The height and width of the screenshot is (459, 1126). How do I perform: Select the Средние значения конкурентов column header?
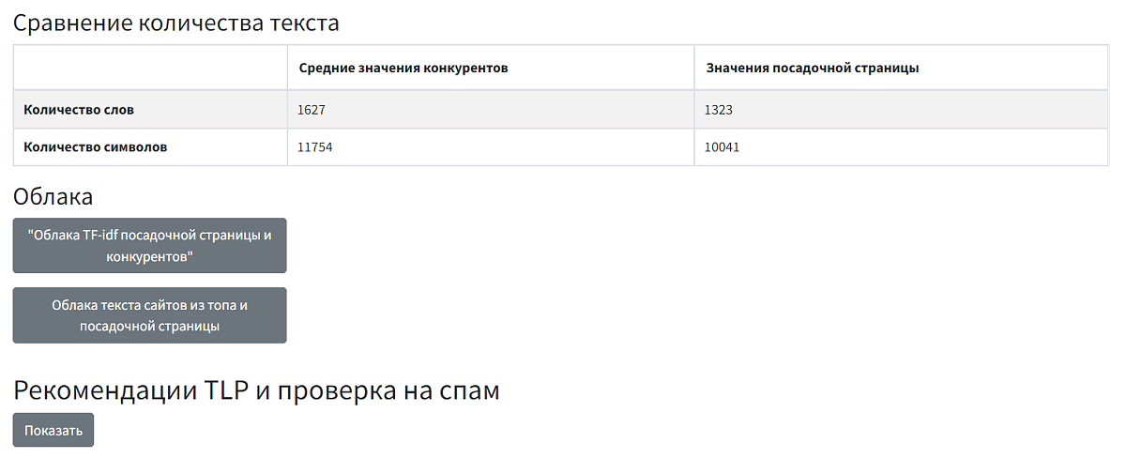tap(403, 69)
